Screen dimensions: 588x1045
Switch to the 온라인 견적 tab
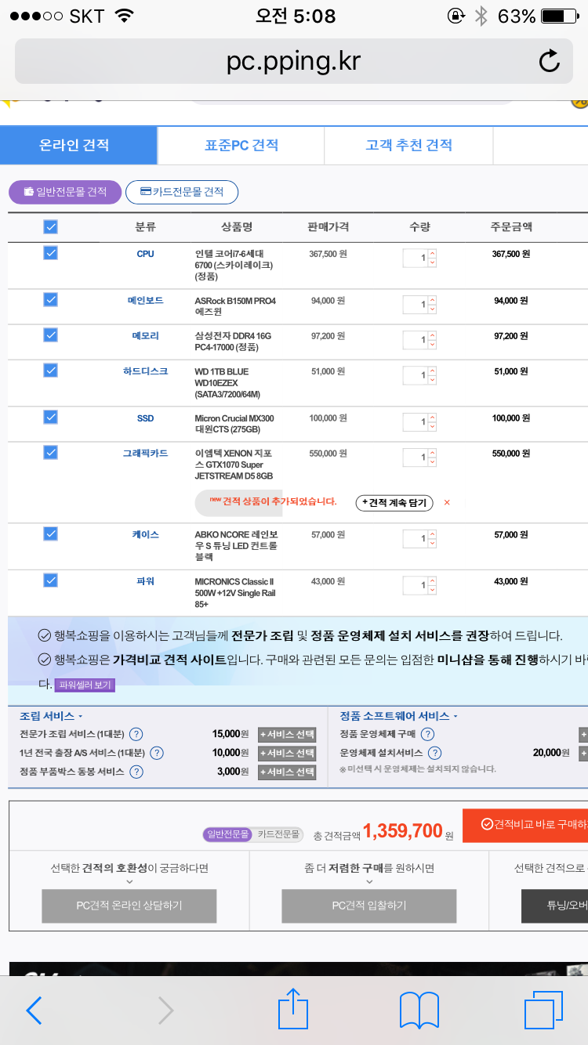click(78, 145)
